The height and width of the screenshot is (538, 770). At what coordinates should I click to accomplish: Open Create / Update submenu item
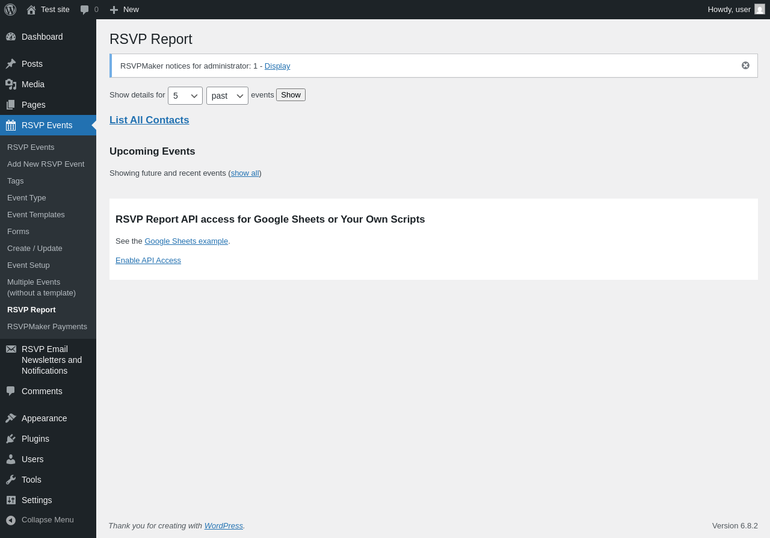pyautogui.click(x=35, y=248)
